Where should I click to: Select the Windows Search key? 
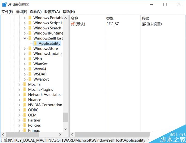[47, 28]
